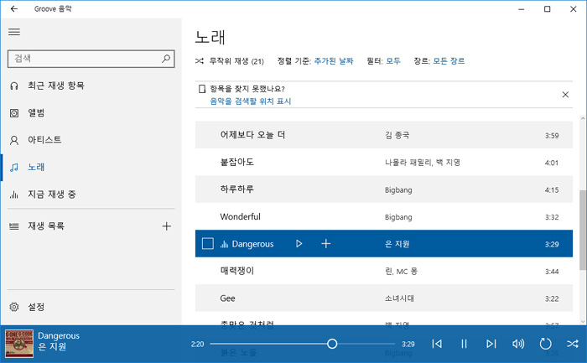The width and height of the screenshot is (587, 363).
Task: Open link 음악을 검색할 위치 표시
Action: 251,101
